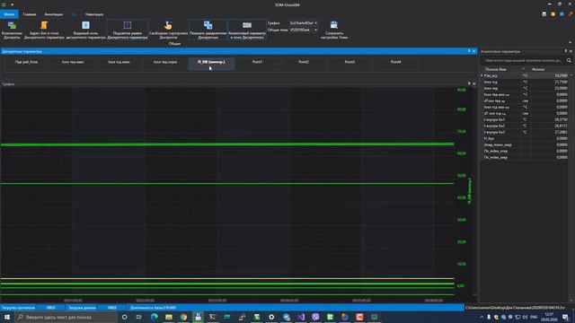This screenshot has width=575, height=323.
Task: Switch to the Вид ribbon tab
Action: [x=75, y=14]
